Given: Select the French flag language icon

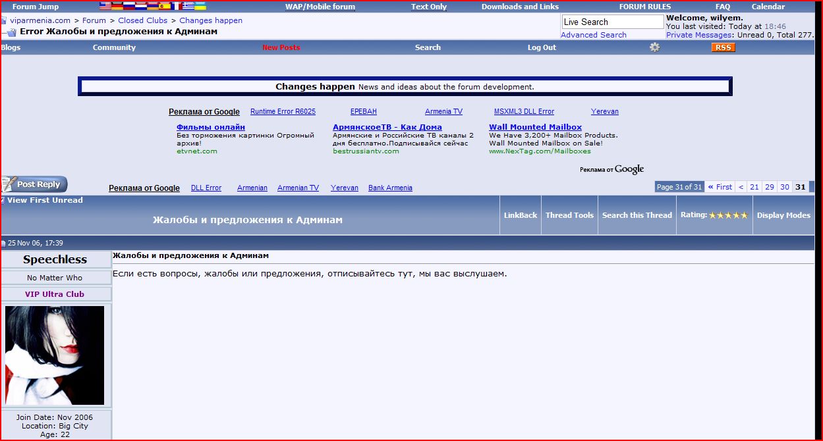Looking at the screenshot, I should pos(177,7).
